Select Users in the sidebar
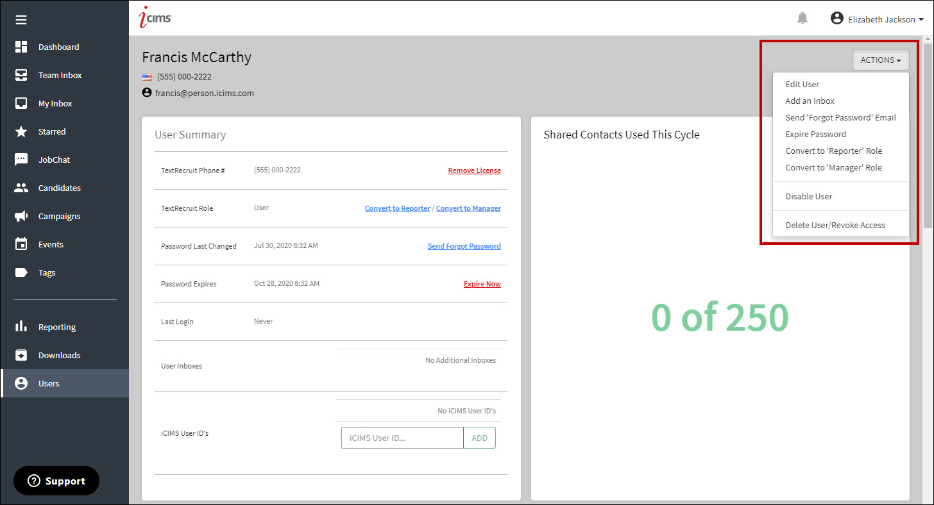The width and height of the screenshot is (934, 505). (x=65, y=383)
